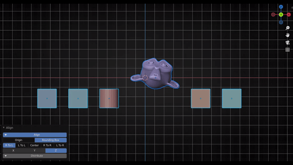Viewport: 293px width, 165px height.
Task: Expand the sidebar arrow at top right
Action: [292, 8]
